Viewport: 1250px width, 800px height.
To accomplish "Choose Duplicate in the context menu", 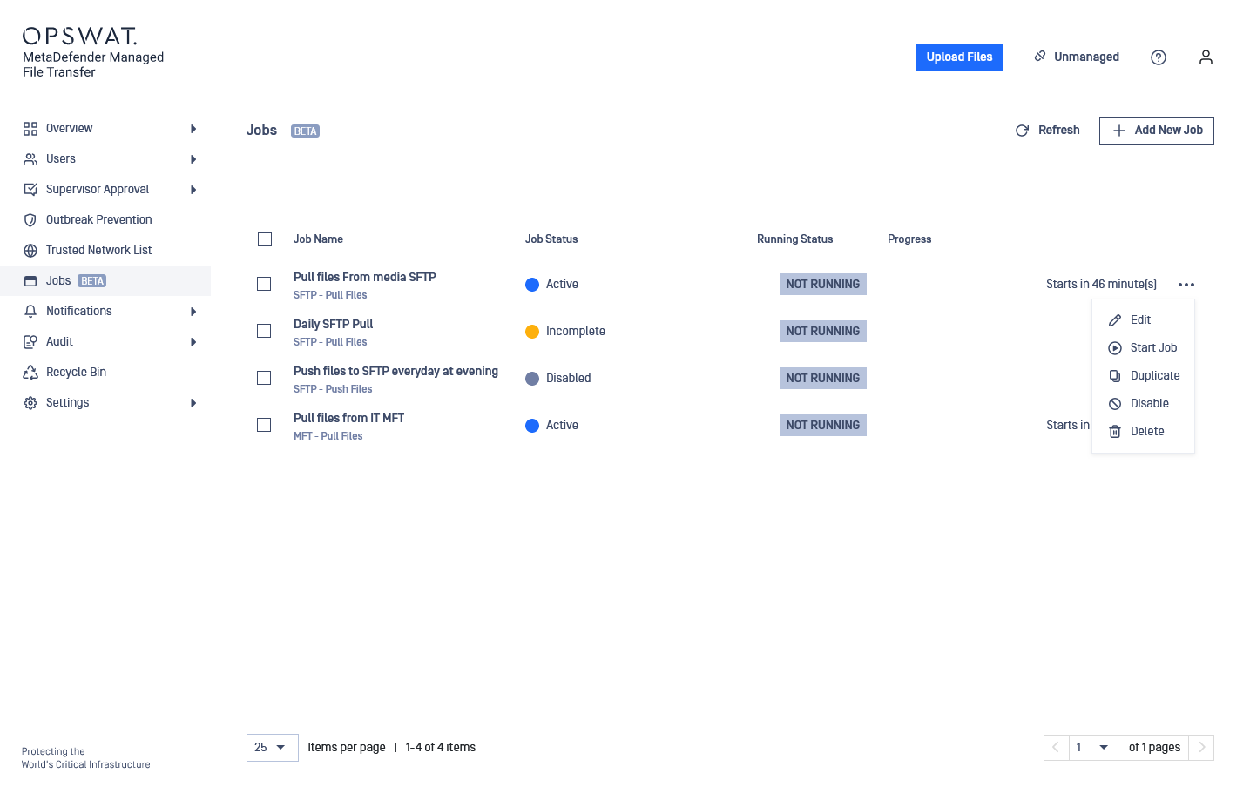I will (1143, 376).
